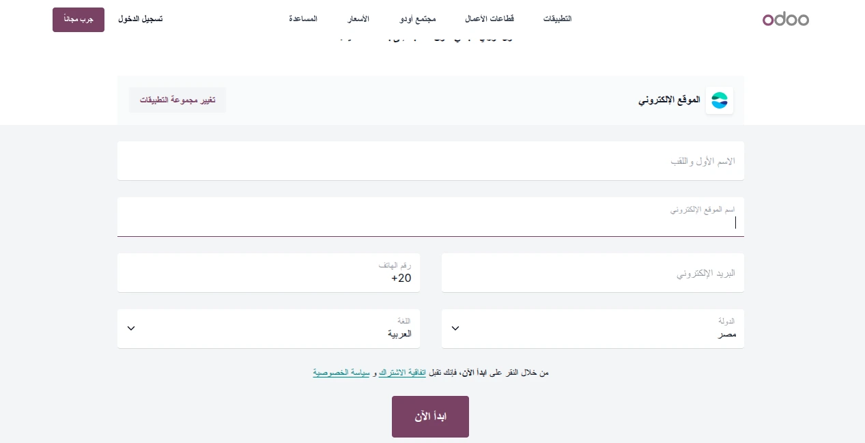Click the Odoo logo

coord(785,19)
